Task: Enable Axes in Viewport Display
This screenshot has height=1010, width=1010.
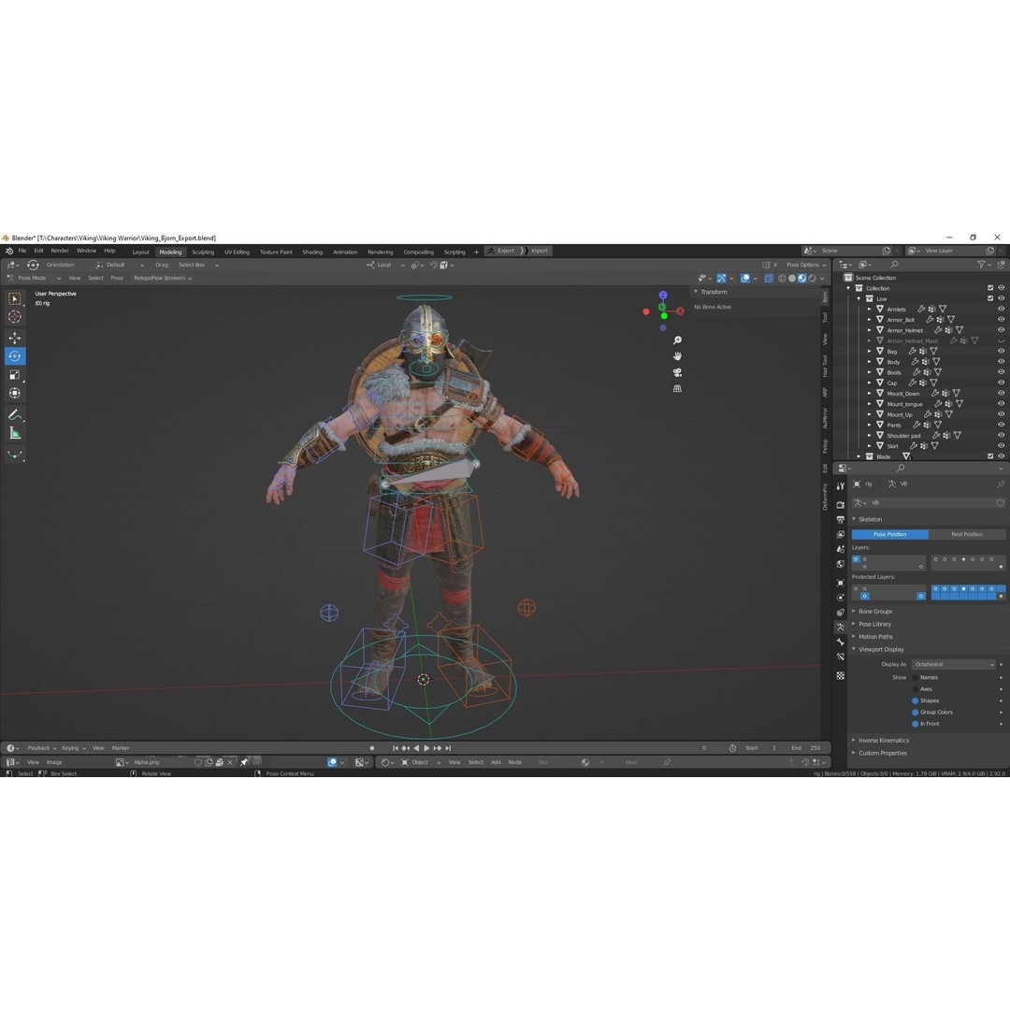Action: pos(916,689)
